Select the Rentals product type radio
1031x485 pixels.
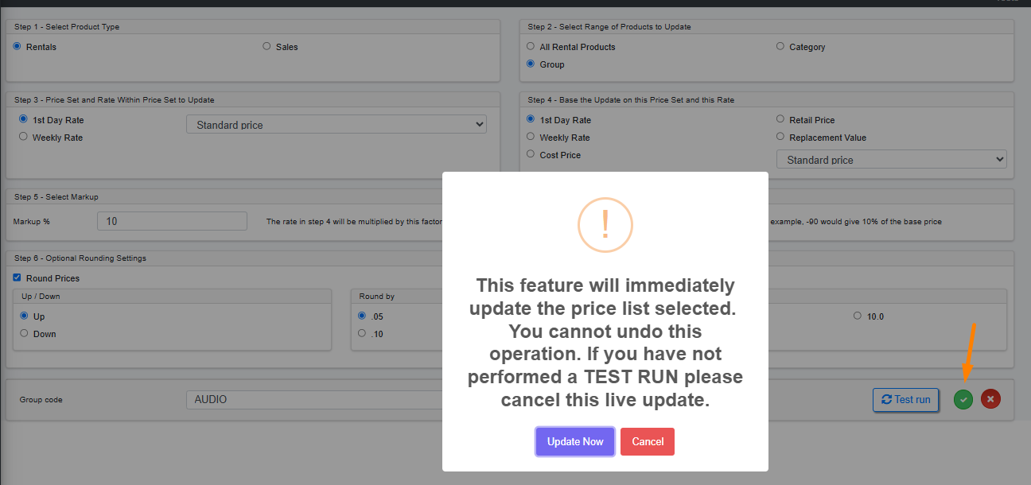(x=18, y=47)
